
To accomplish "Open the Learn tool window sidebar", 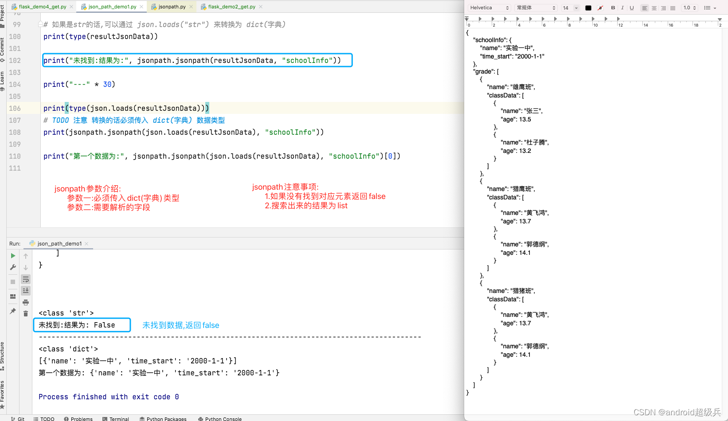I will [x=3, y=81].
